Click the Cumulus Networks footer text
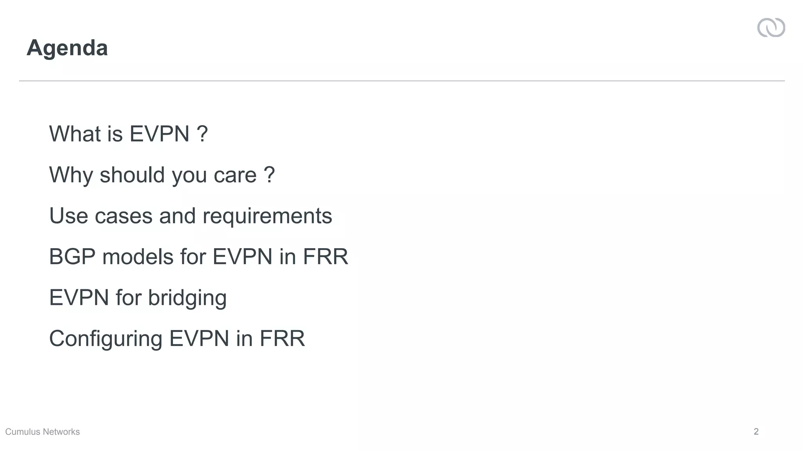 click(x=42, y=431)
